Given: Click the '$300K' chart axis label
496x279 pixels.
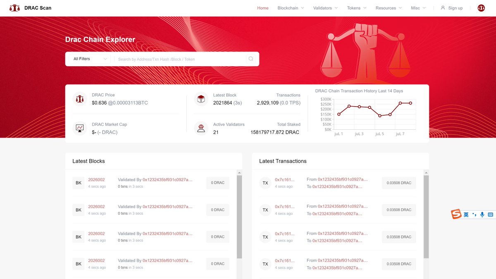Looking at the screenshot, I should (326, 99).
